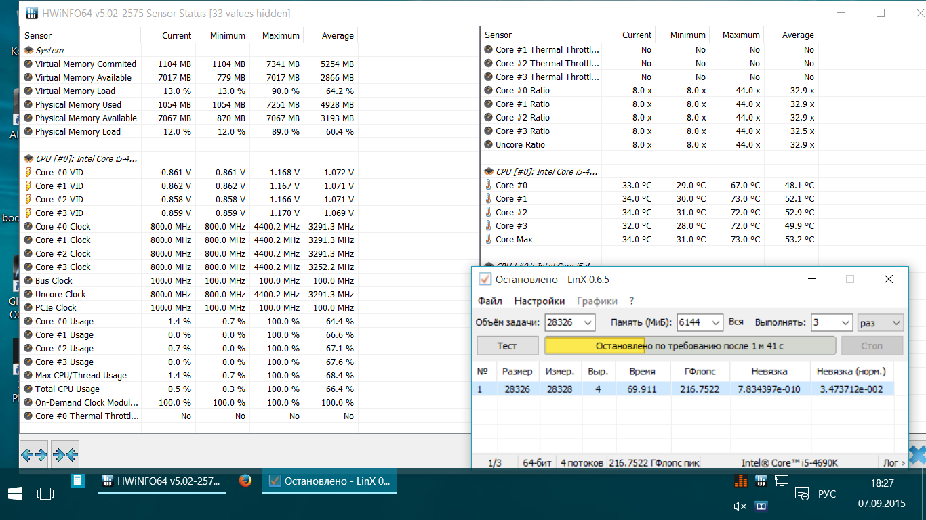Click the System group chip icon
The height and width of the screenshot is (520, 926).
28,50
